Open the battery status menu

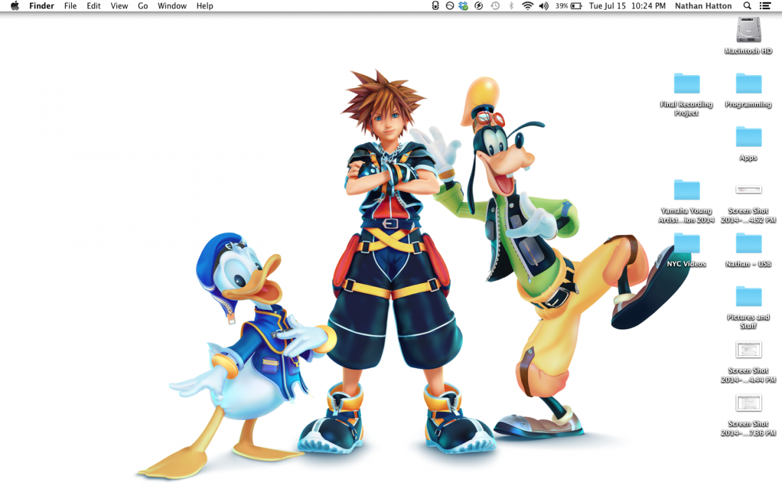click(576, 6)
